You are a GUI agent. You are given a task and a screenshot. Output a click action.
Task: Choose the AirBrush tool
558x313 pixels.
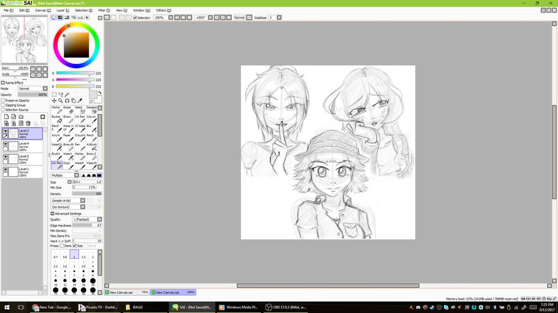[x=92, y=148]
